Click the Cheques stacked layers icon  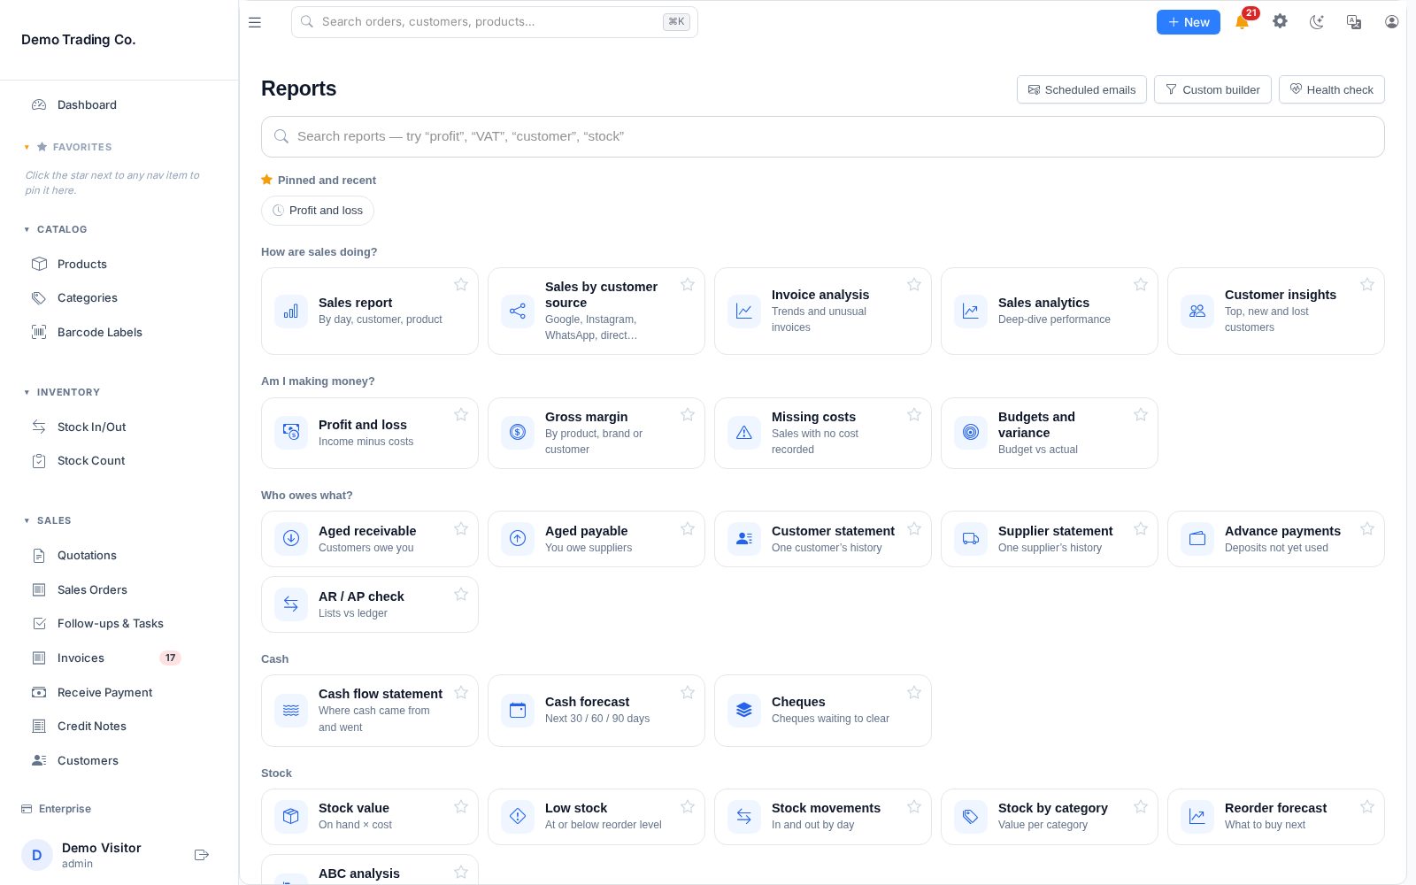(x=744, y=710)
